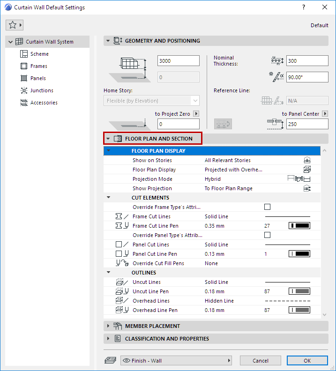Click the nominal thickness icon
Screen dimensions: 336x371
pyautogui.click(x=277, y=61)
